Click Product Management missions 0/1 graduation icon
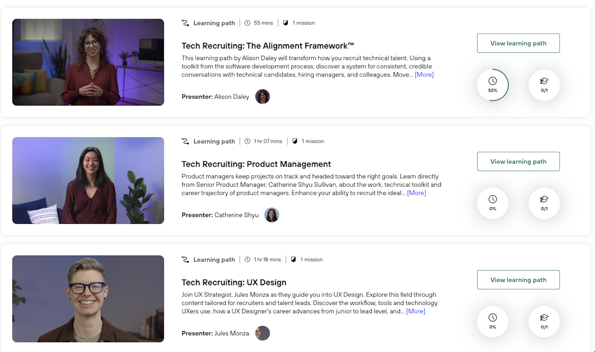595x352 pixels. pos(544,203)
